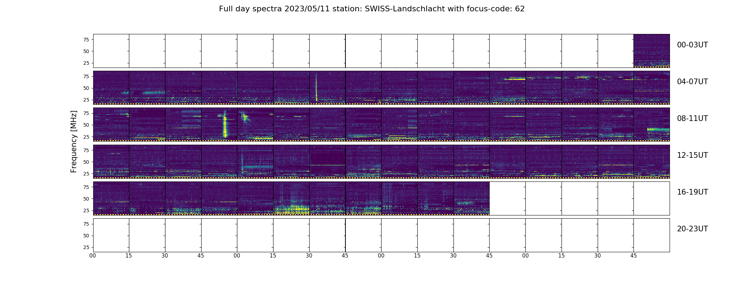Screen dimensions: 744x283
Task: Select the 12-15UT tile with the teal band starting at 13:00
Action: [255, 161]
